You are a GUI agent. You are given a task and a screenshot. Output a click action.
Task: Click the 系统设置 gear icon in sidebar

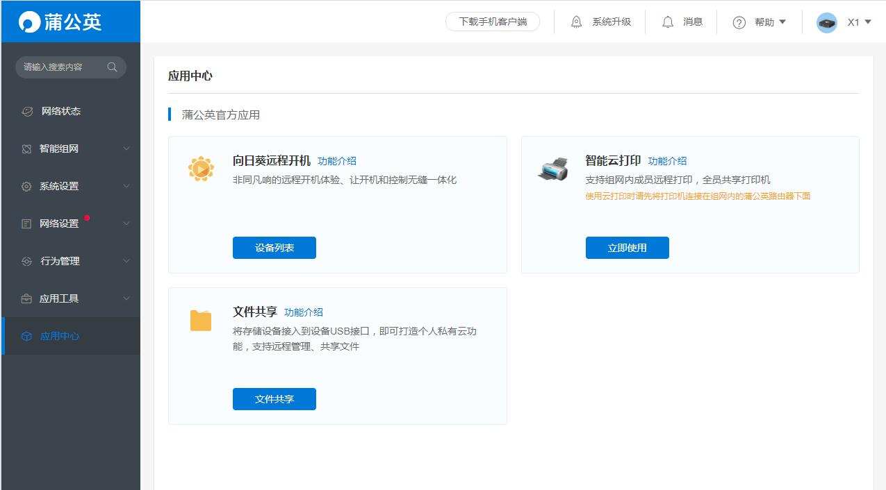[26, 186]
